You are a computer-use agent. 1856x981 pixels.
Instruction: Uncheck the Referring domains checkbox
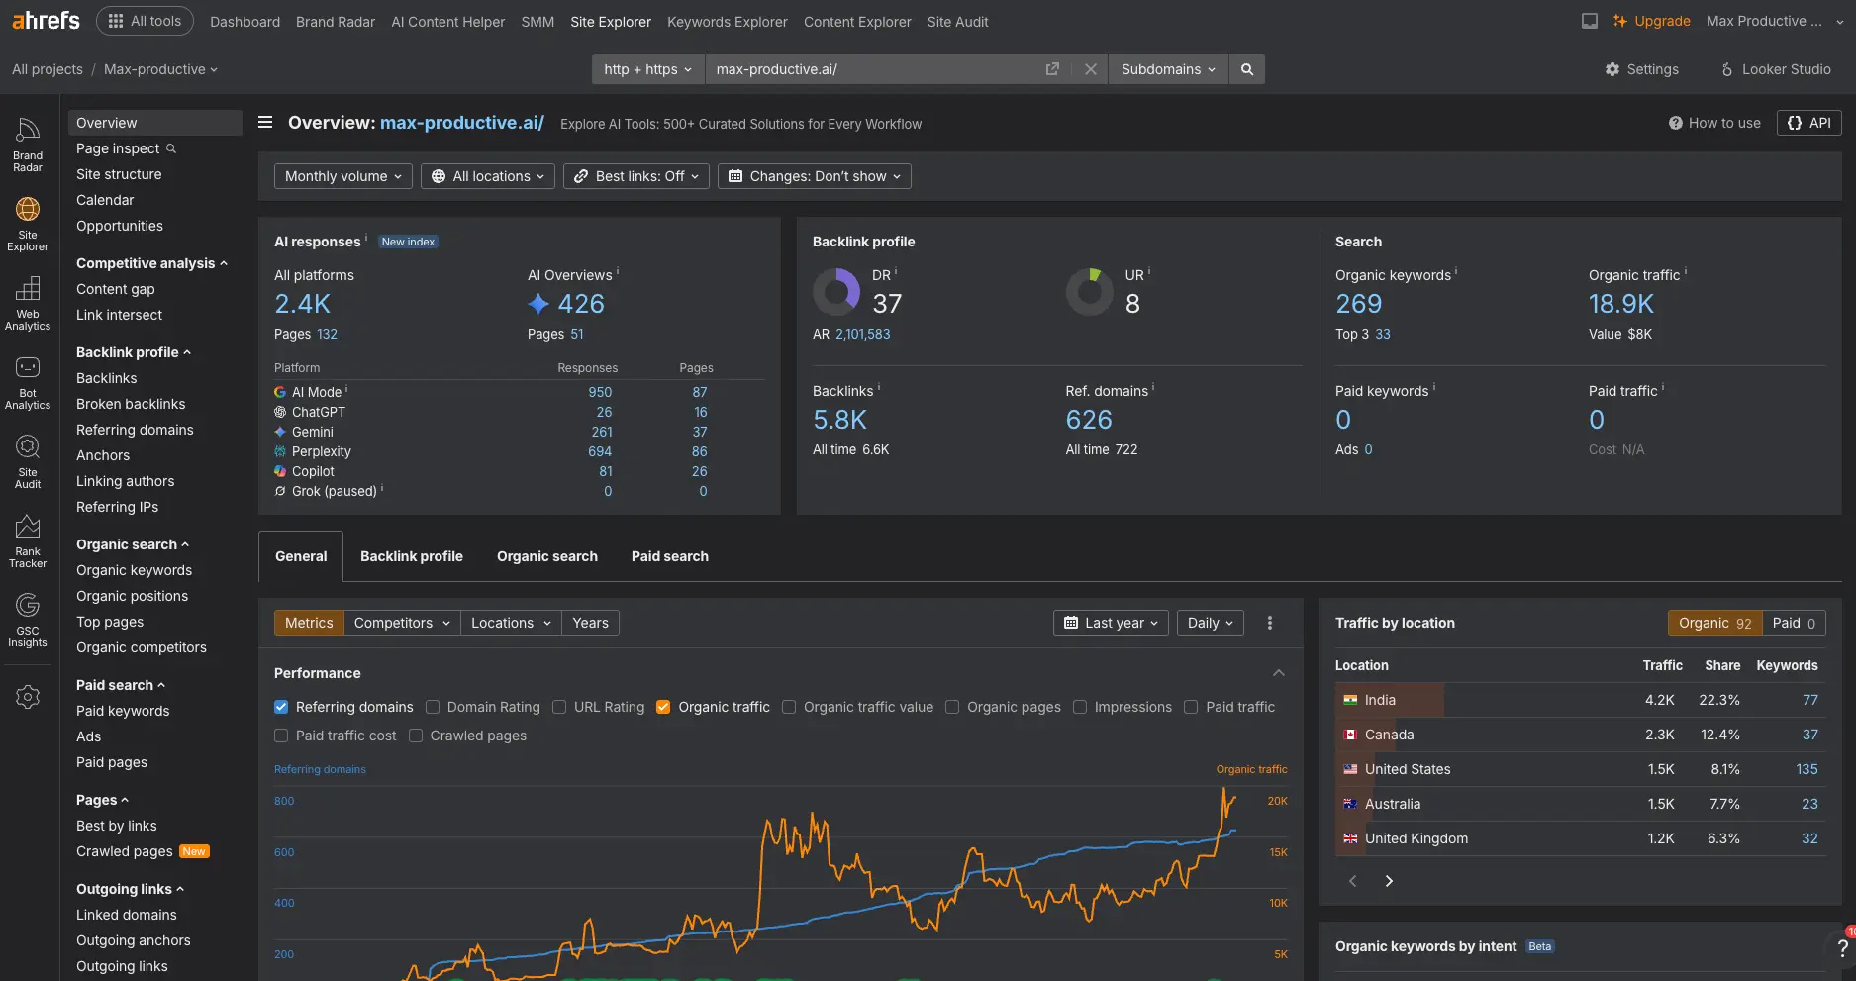coord(281,707)
